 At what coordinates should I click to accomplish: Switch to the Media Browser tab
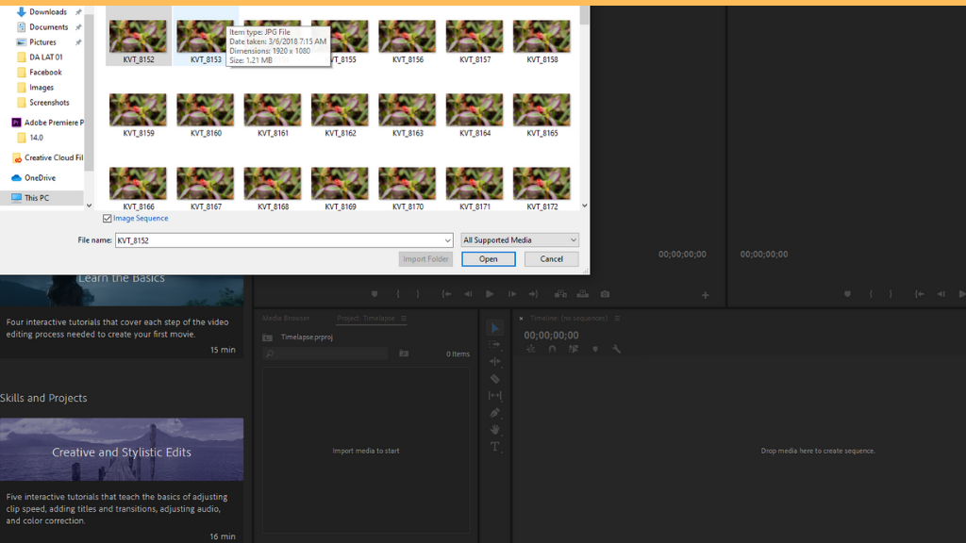point(286,319)
